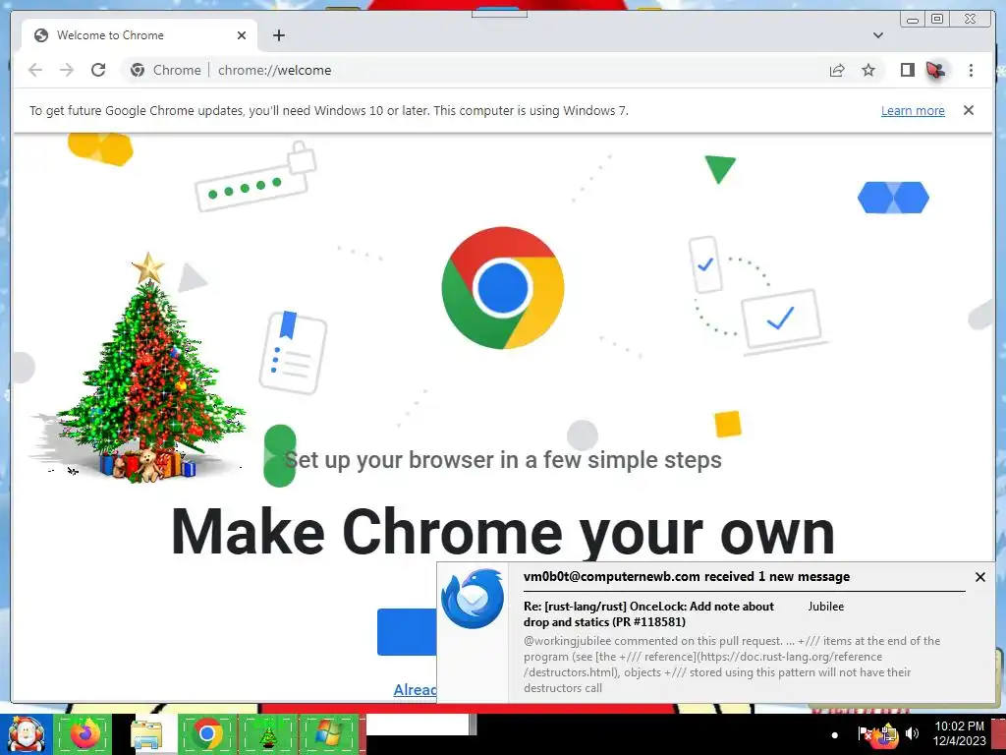Open the volume speaker tray icon
The height and width of the screenshot is (755, 1006).
coord(912,733)
